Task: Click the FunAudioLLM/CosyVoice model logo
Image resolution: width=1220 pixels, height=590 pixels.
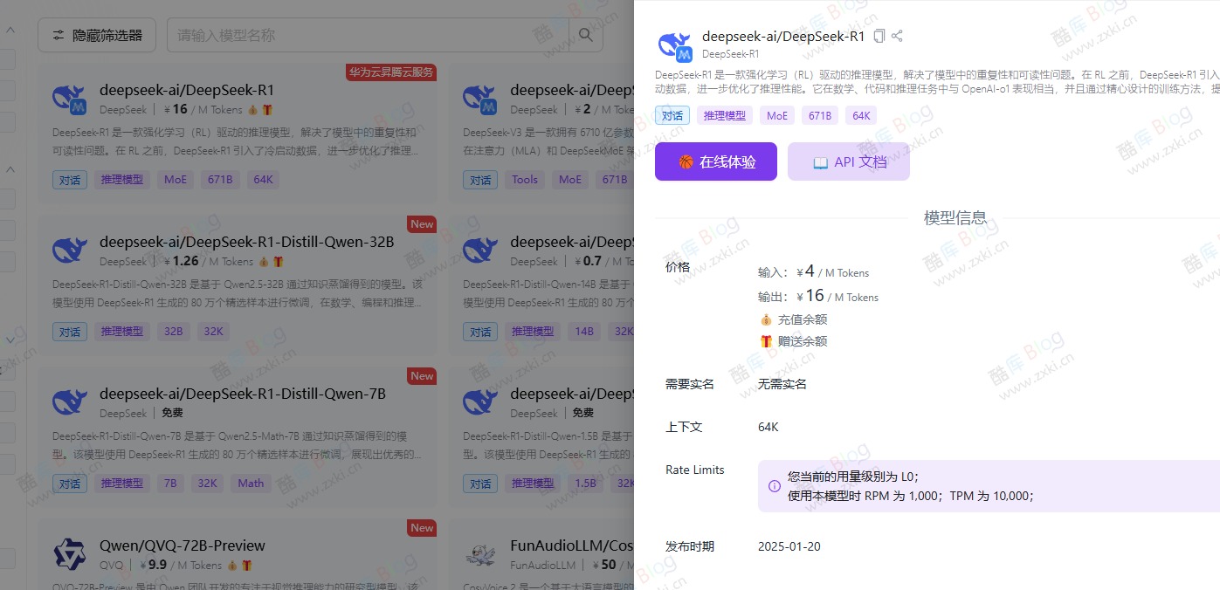Action: click(480, 552)
